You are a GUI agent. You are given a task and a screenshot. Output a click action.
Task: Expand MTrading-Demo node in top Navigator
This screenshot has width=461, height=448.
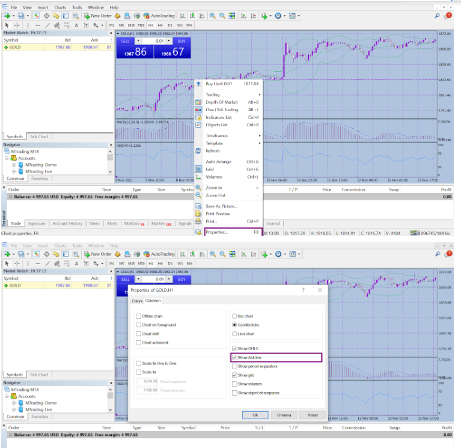[14, 165]
